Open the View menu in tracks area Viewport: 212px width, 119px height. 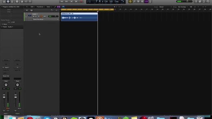coord(49,7)
